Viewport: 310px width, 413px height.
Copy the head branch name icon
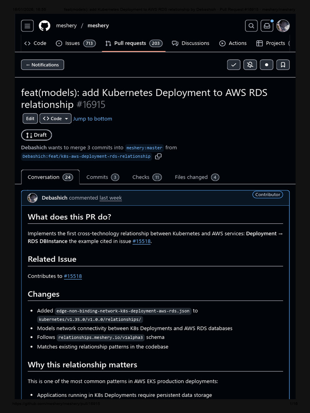pyautogui.click(x=158, y=156)
